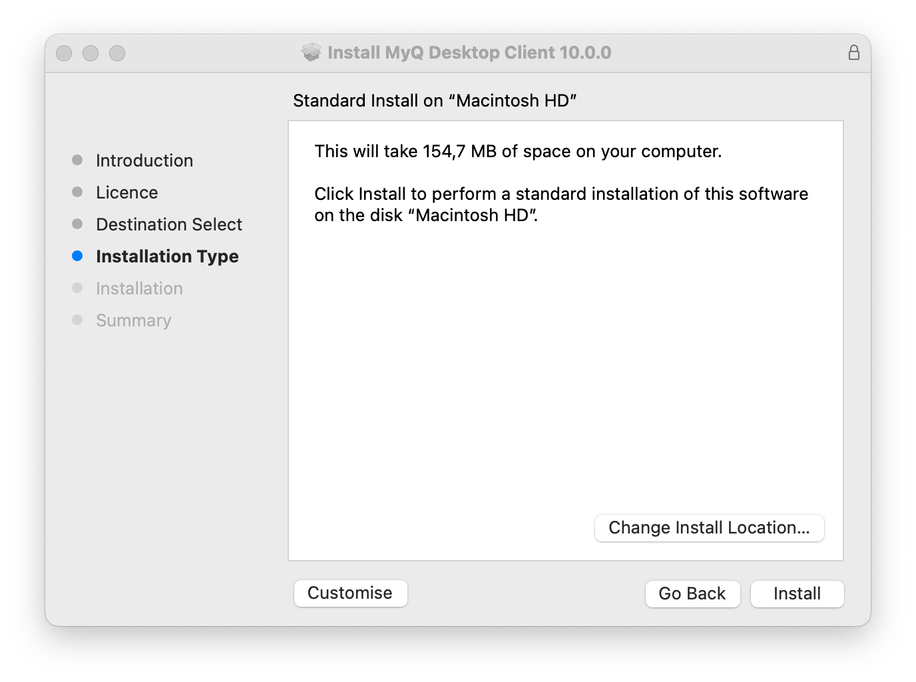Click the grey dot beside Summary step
Image resolution: width=916 pixels, height=682 pixels.
click(x=77, y=320)
